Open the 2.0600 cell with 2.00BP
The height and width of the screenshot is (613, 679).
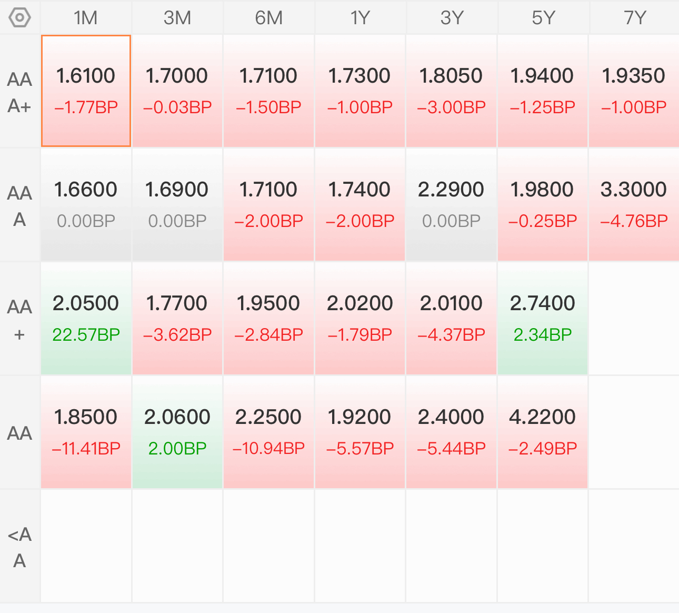pyautogui.click(x=177, y=432)
